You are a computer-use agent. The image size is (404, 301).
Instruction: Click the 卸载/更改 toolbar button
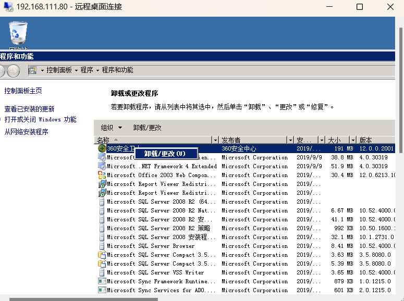(x=147, y=128)
